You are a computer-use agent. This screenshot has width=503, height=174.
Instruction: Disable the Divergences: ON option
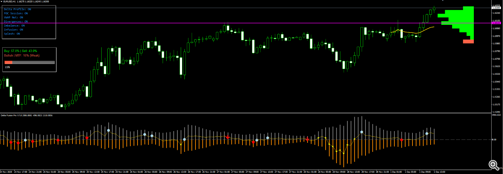point(16,21)
